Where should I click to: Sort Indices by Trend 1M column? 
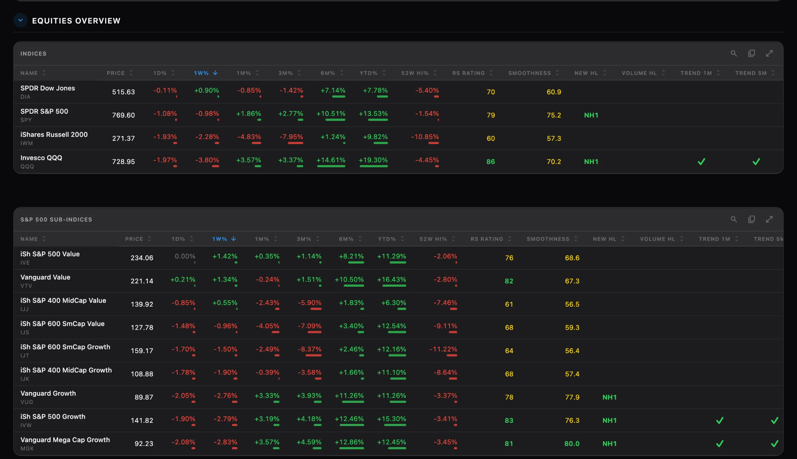tap(700, 73)
